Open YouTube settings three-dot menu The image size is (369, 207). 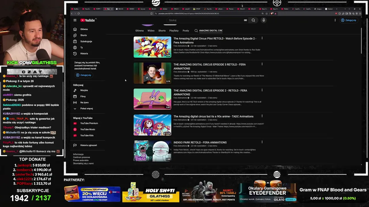(335, 20)
